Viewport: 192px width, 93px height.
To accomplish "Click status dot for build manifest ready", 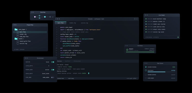I will (146, 19).
